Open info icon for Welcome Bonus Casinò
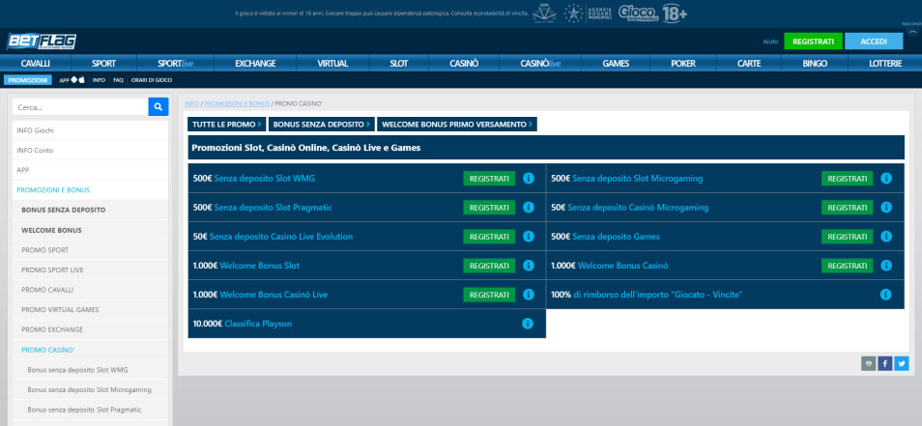This screenshot has height=426, width=922. (x=886, y=266)
